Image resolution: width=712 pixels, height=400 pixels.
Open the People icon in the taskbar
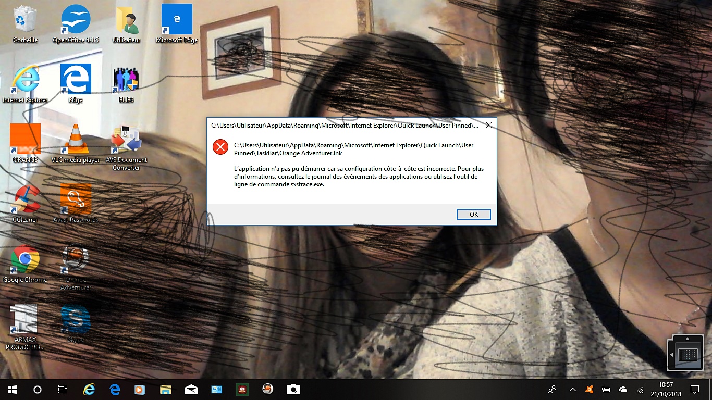tap(552, 390)
